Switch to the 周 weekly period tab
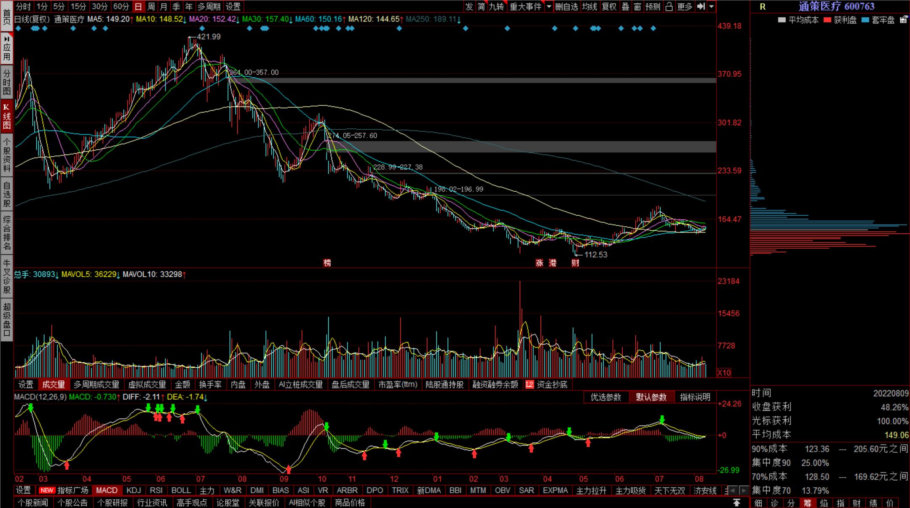Viewport: 910px width, 508px height. click(x=151, y=6)
